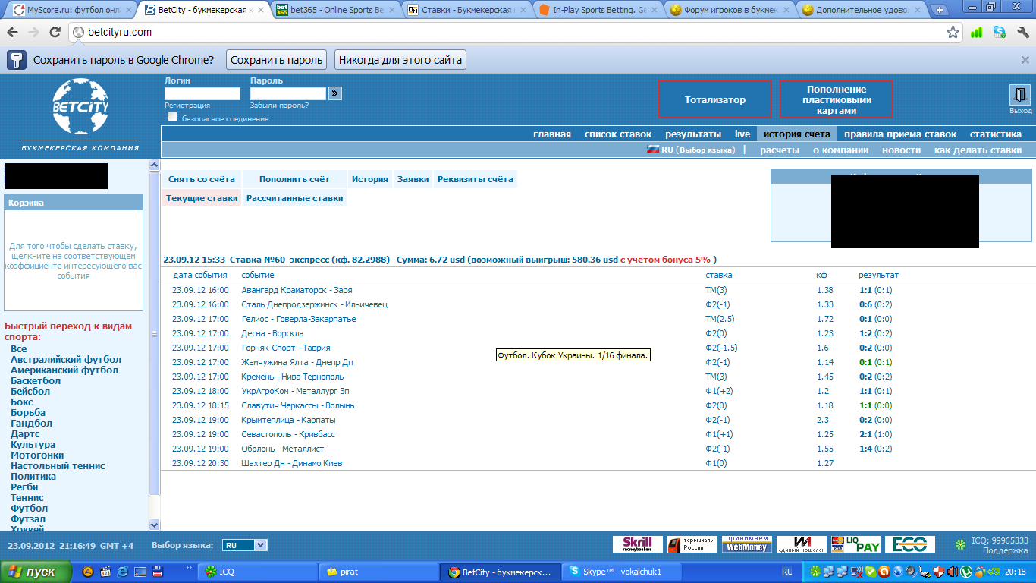This screenshot has width=1036, height=583.
Task: Toggle безопасное соединение checkbox
Action: pyautogui.click(x=173, y=117)
